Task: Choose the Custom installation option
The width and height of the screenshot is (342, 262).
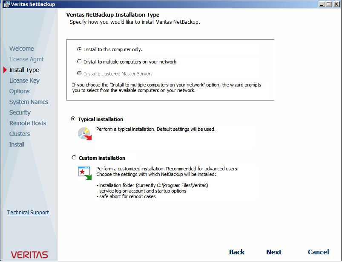Action: pos(73,157)
